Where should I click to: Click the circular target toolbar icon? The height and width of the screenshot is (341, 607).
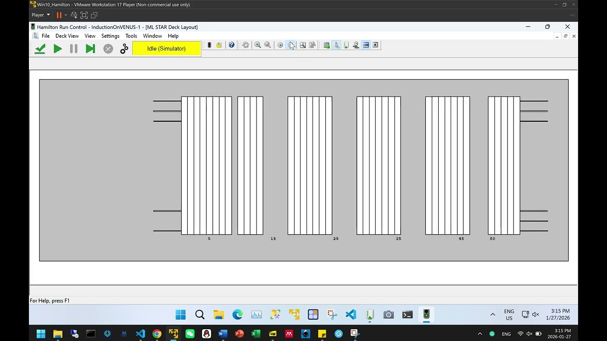[x=280, y=45]
